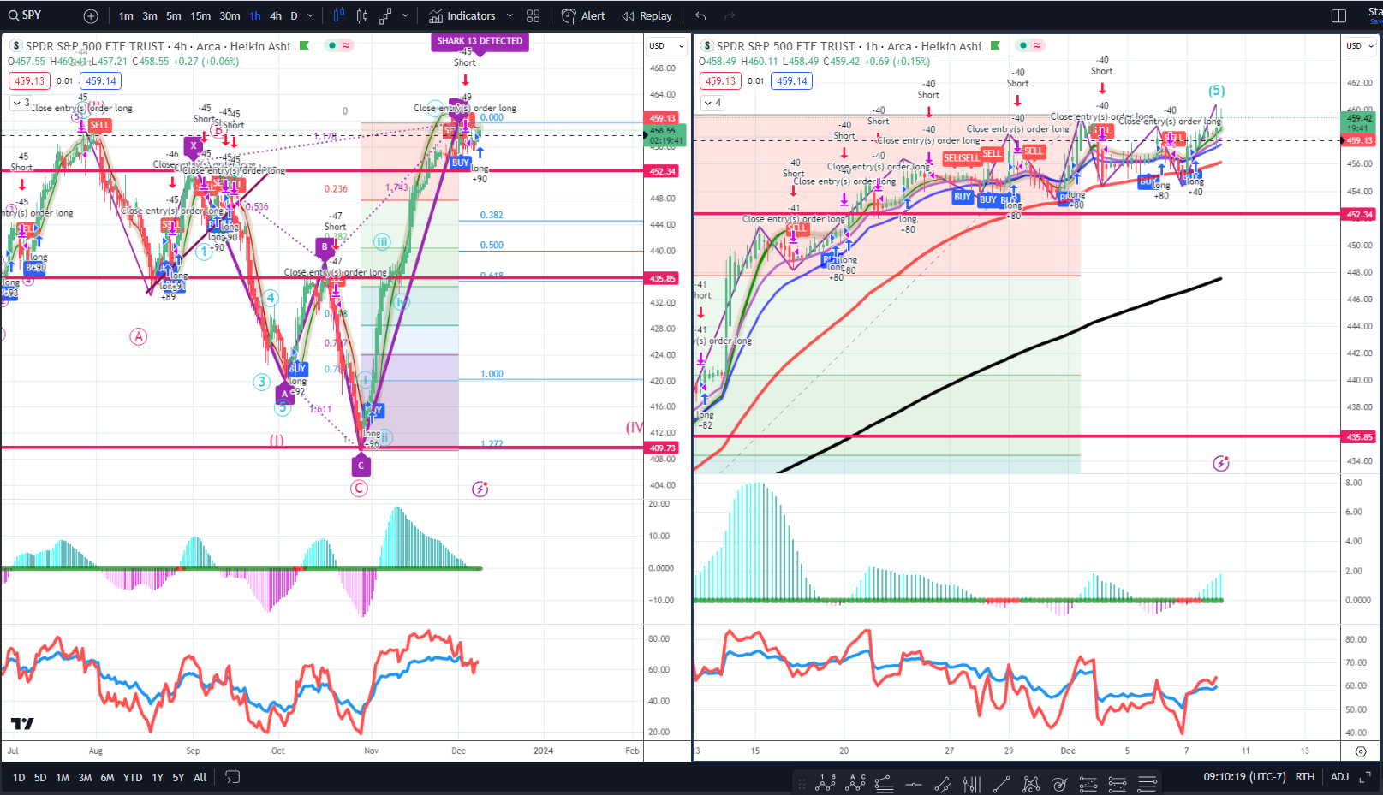Undo the last chart action
1383x795 pixels.
coord(700,15)
